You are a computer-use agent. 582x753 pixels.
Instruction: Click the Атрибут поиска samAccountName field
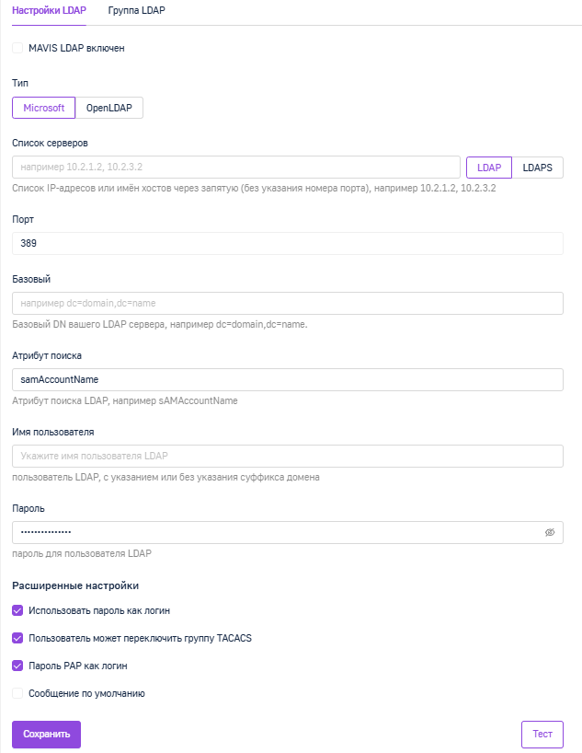tap(288, 380)
